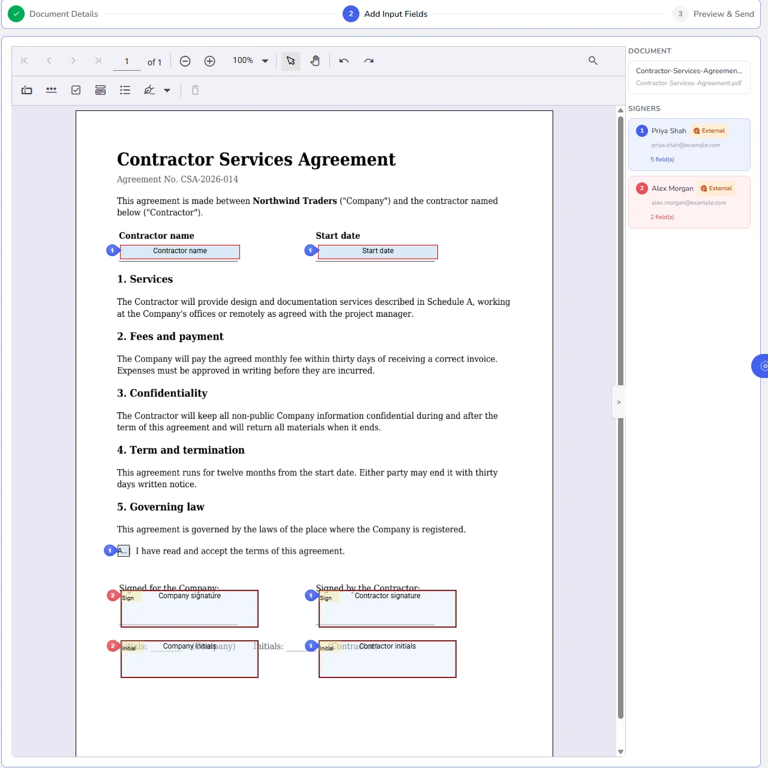Add a text box form field
Viewport: 768px width, 768px height.
pyautogui.click(x=27, y=90)
